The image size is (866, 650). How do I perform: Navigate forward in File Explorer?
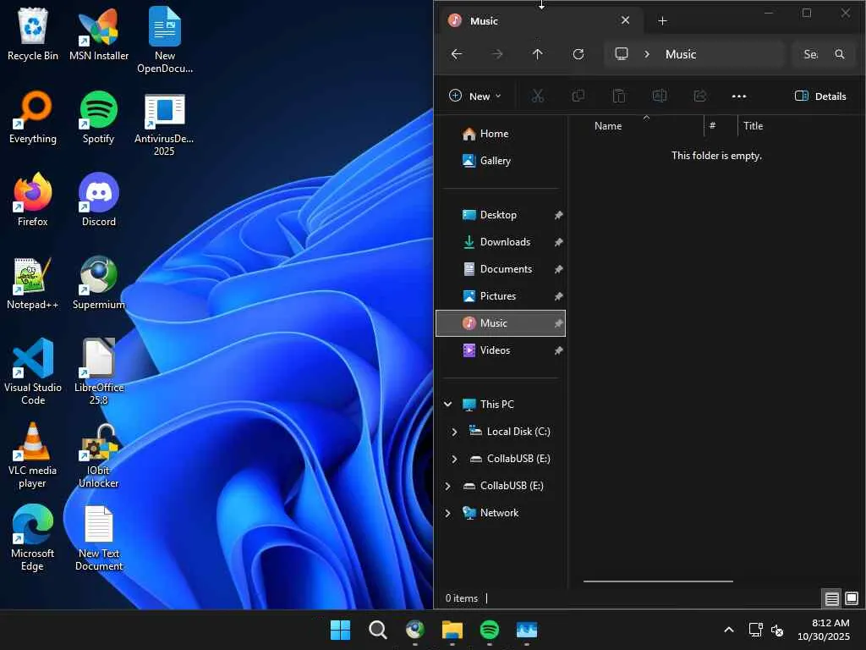coord(497,54)
